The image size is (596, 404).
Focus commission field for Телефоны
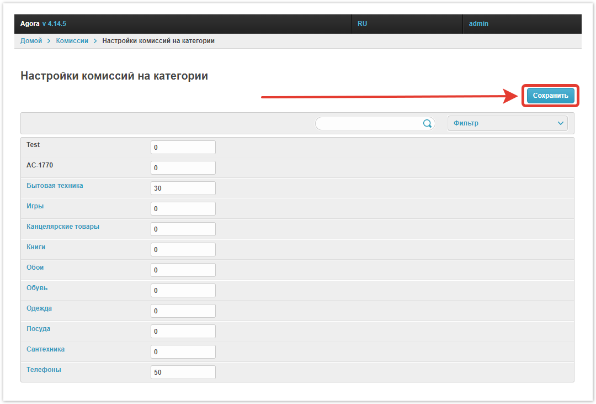tap(183, 372)
